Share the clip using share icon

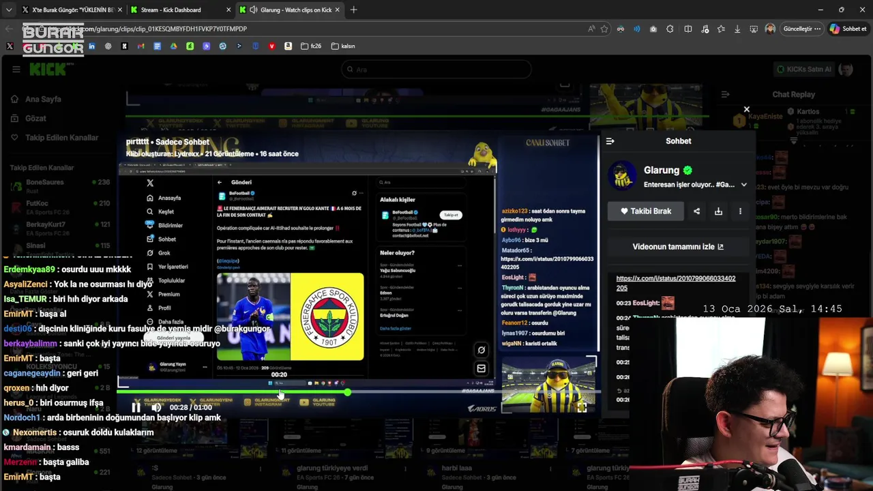click(x=696, y=211)
